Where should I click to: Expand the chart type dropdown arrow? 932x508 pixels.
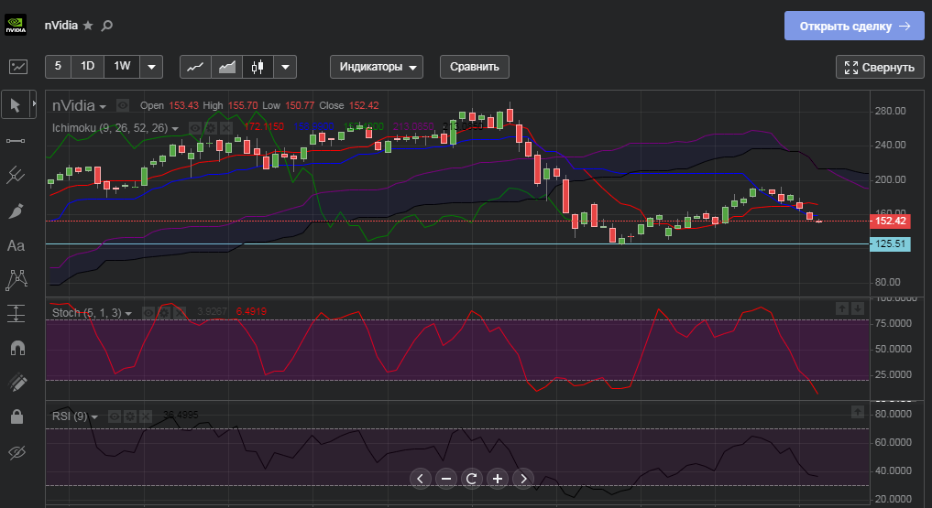286,67
